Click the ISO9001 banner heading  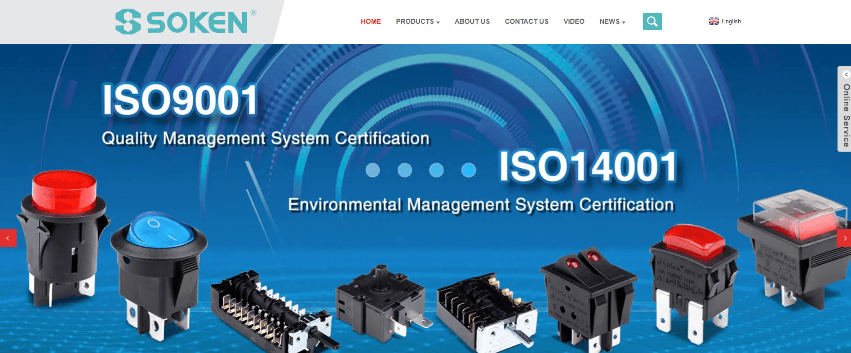[180, 100]
